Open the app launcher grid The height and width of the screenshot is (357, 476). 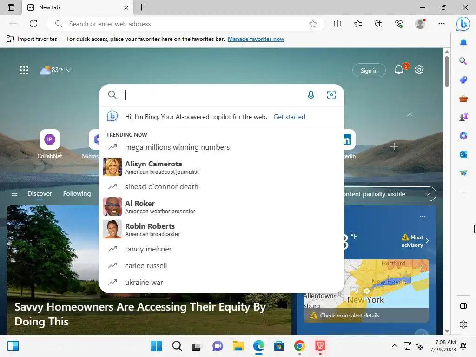[24, 70]
